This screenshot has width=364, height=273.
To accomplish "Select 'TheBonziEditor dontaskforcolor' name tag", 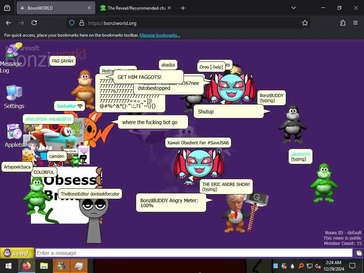I will coord(90,194).
